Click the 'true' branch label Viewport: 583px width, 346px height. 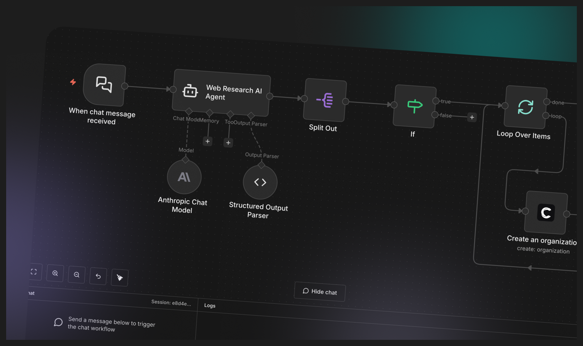(x=446, y=101)
